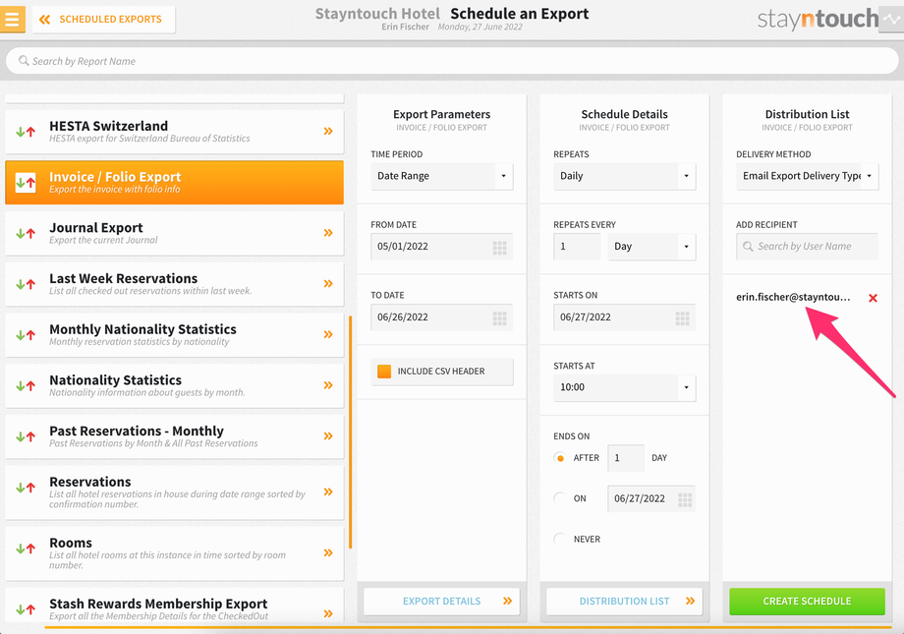Open HESTA Switzerland export chevron
The width and height of the screenshot is (904, 634).
328,131
